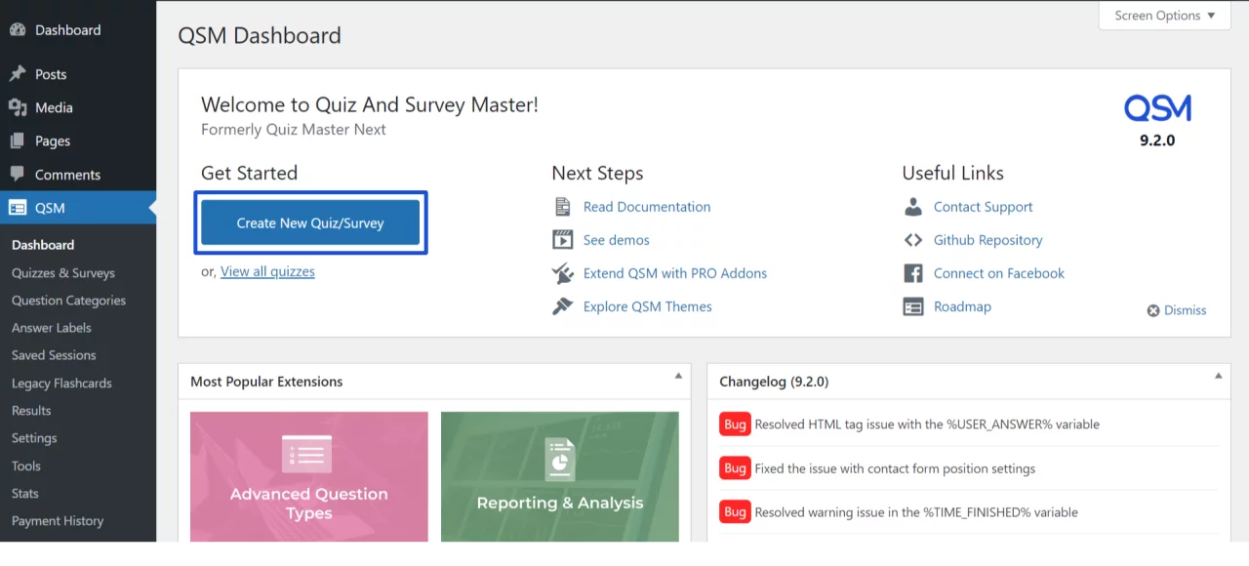Viewport: 1249px width, 566px height.
Task: Click the Github Repository code icon
Action: (x=913, y=240)
